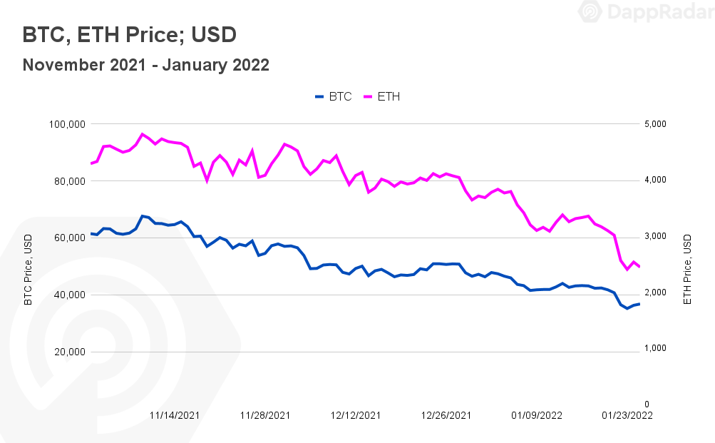This screenshot has width=715, height=443.
Task: Click the 20,000 BTC axis value
Action: (x=69, y=352)
